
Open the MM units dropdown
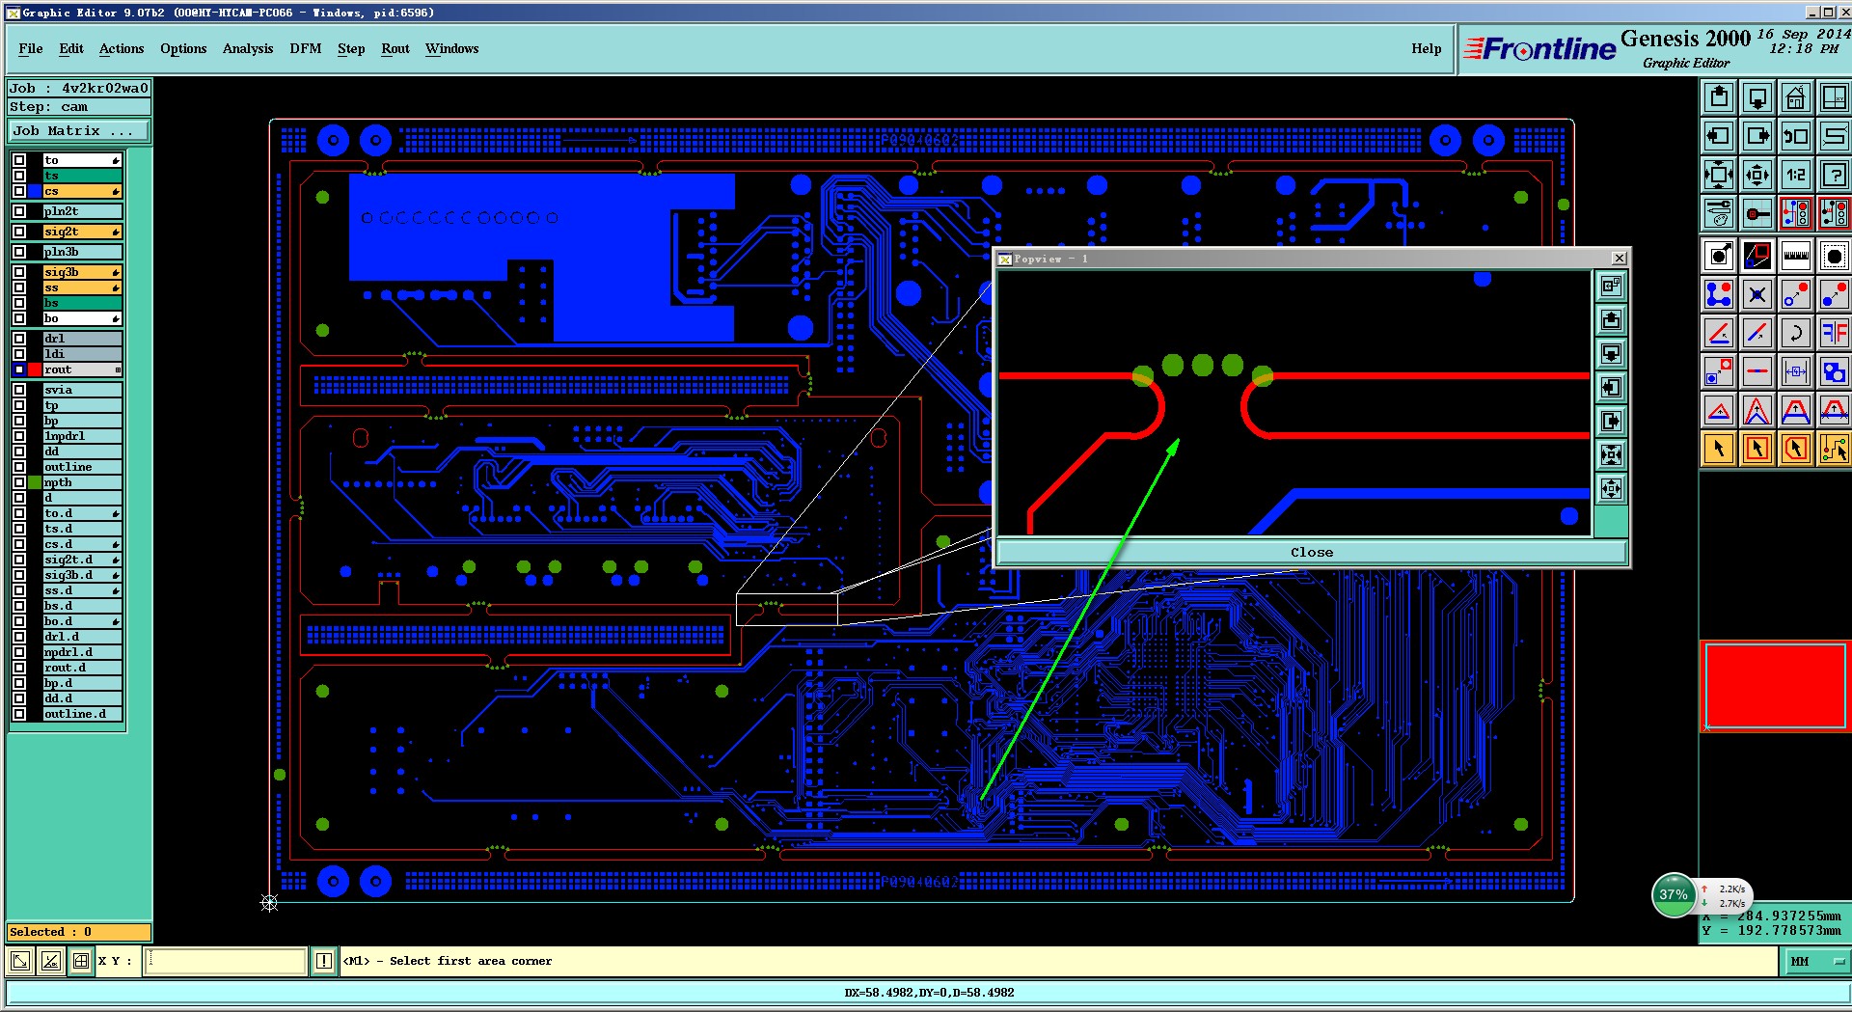1816,961
